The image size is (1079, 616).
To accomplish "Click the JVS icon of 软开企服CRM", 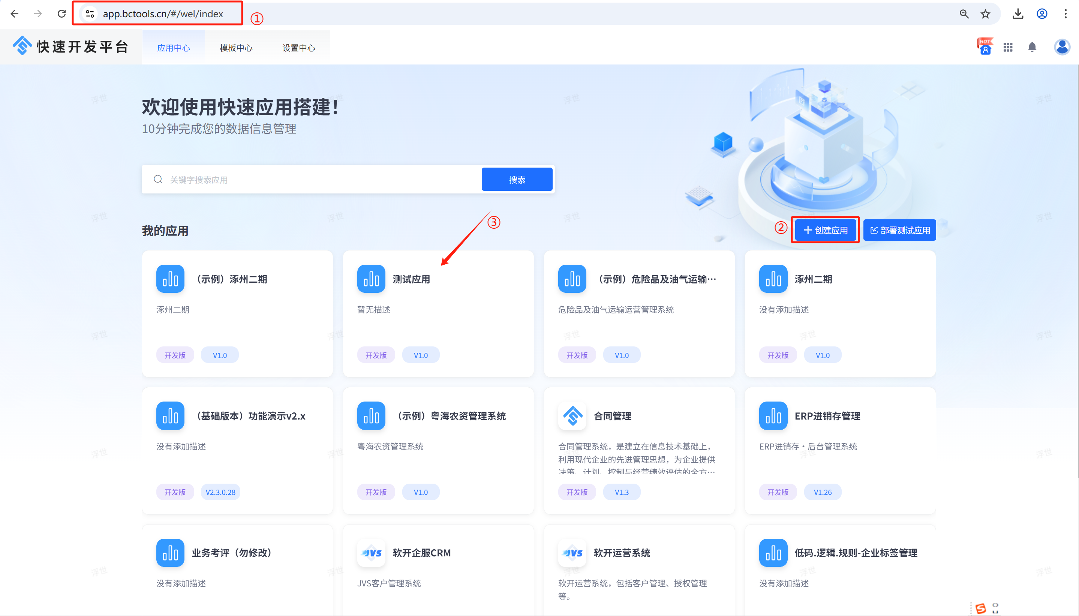I will coord(372,553).
